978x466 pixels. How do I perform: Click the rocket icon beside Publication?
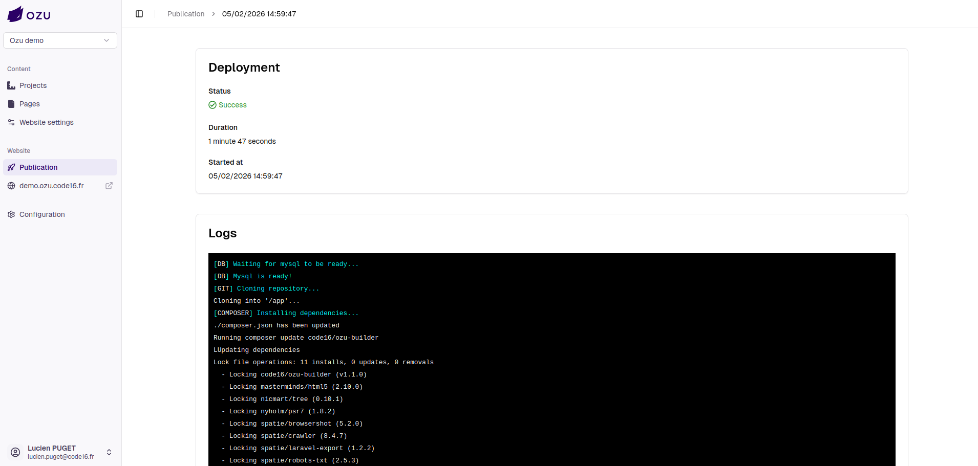(11, 167)
